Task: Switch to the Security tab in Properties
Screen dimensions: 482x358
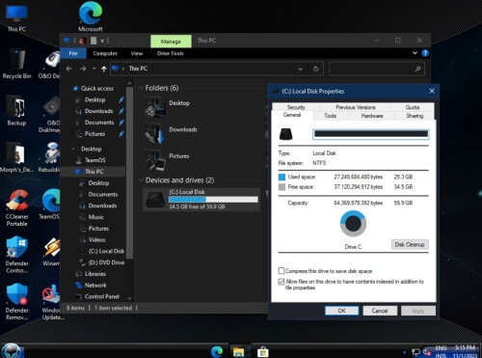Action: [296, 107]
